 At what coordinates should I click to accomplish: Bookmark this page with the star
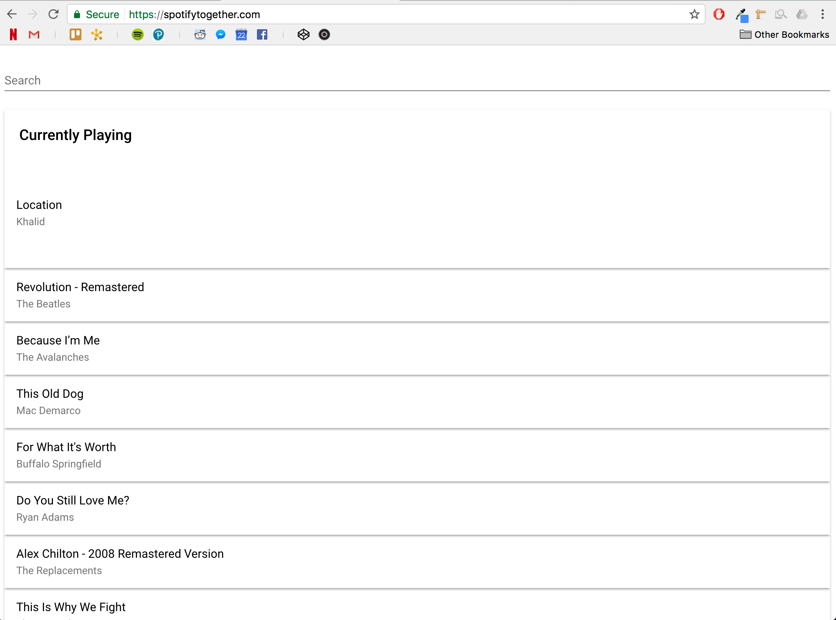(694, 14)
